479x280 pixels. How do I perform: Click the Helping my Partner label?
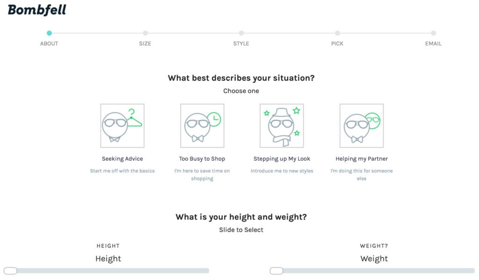click(362, 159)
